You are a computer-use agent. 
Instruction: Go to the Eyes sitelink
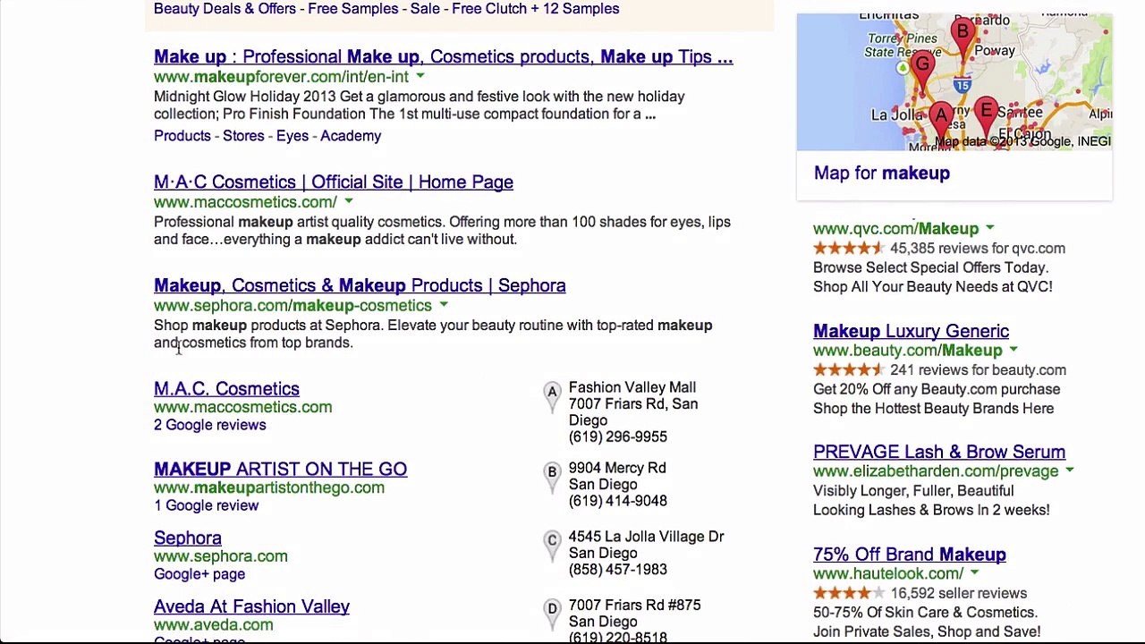tap(293, 136)
